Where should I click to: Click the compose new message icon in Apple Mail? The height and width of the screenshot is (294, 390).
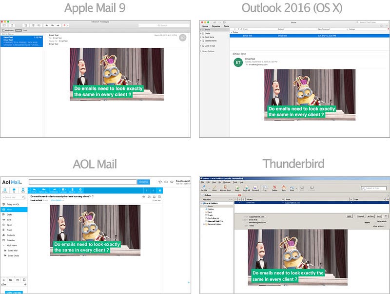pos(12,25)
